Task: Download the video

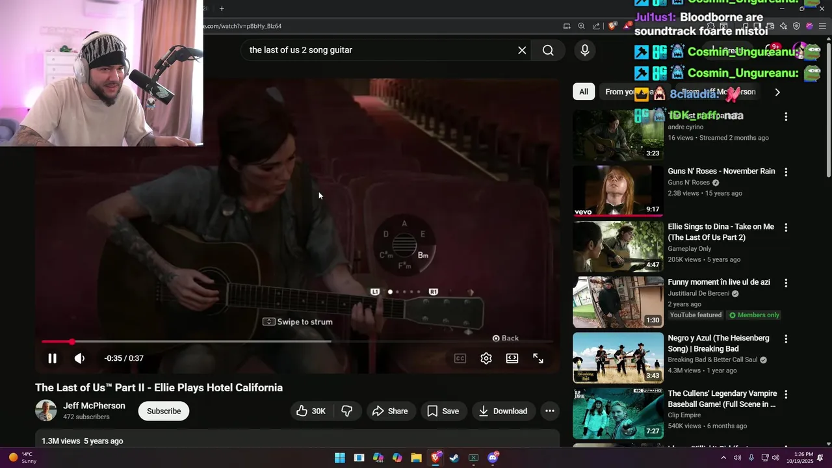Action: point(503,411)
